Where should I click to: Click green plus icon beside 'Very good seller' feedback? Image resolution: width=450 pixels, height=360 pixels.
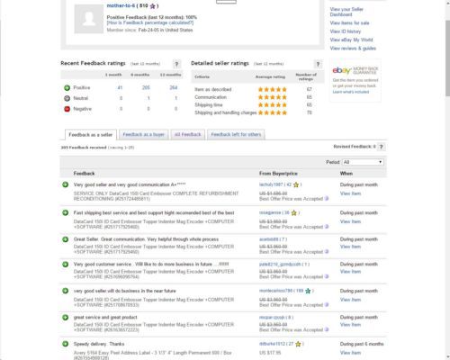(x=66, y=184)
